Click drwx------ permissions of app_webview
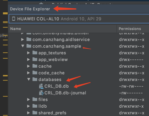149x116 pixels. (131, 60)
